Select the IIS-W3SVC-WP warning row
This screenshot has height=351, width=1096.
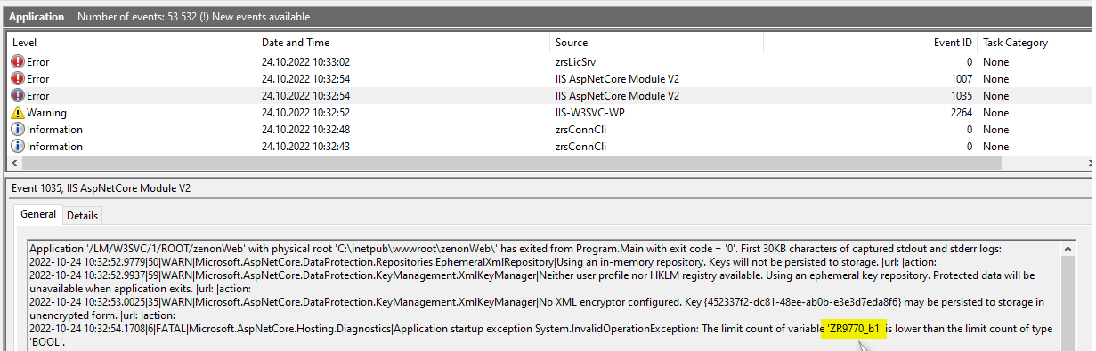click(x=549, y=113)
